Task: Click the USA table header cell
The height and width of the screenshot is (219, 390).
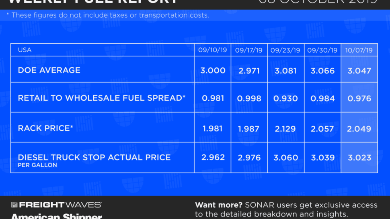Action: (25, 50)
